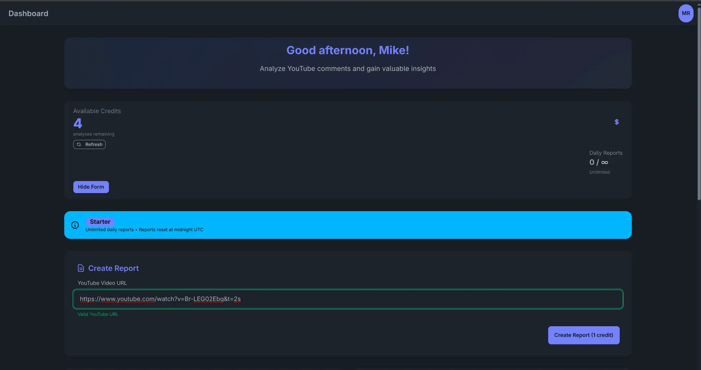
Task: Click the document icon beside Create Report
Action: 81,268
